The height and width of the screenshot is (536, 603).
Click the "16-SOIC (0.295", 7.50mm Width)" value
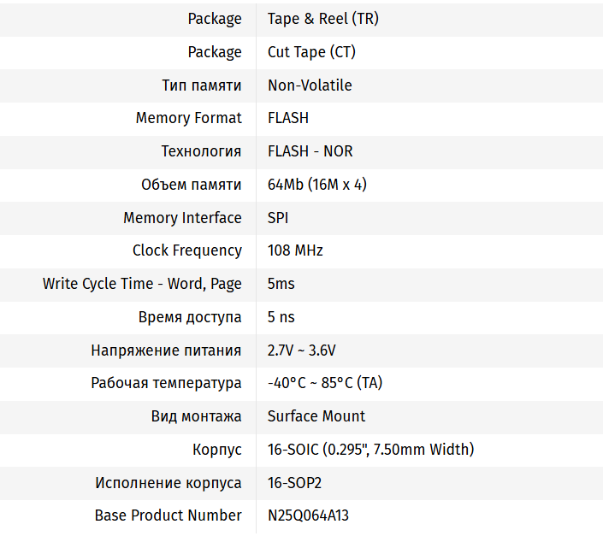[370, 450]
